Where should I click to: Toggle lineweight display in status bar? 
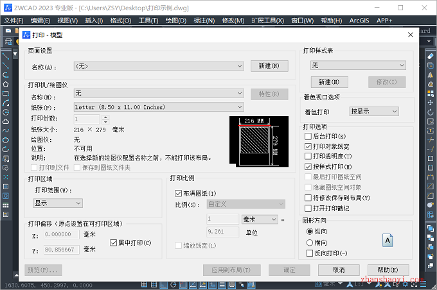pyautogui.click(x=222, y=284)
